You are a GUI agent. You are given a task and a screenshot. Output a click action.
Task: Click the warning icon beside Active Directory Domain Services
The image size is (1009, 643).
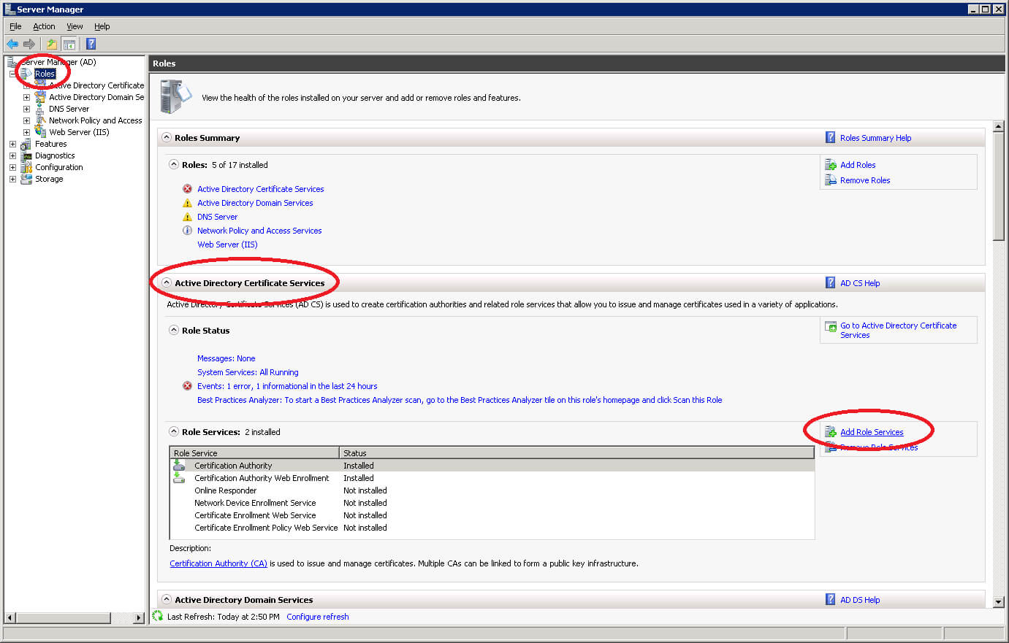click(187, 203)
